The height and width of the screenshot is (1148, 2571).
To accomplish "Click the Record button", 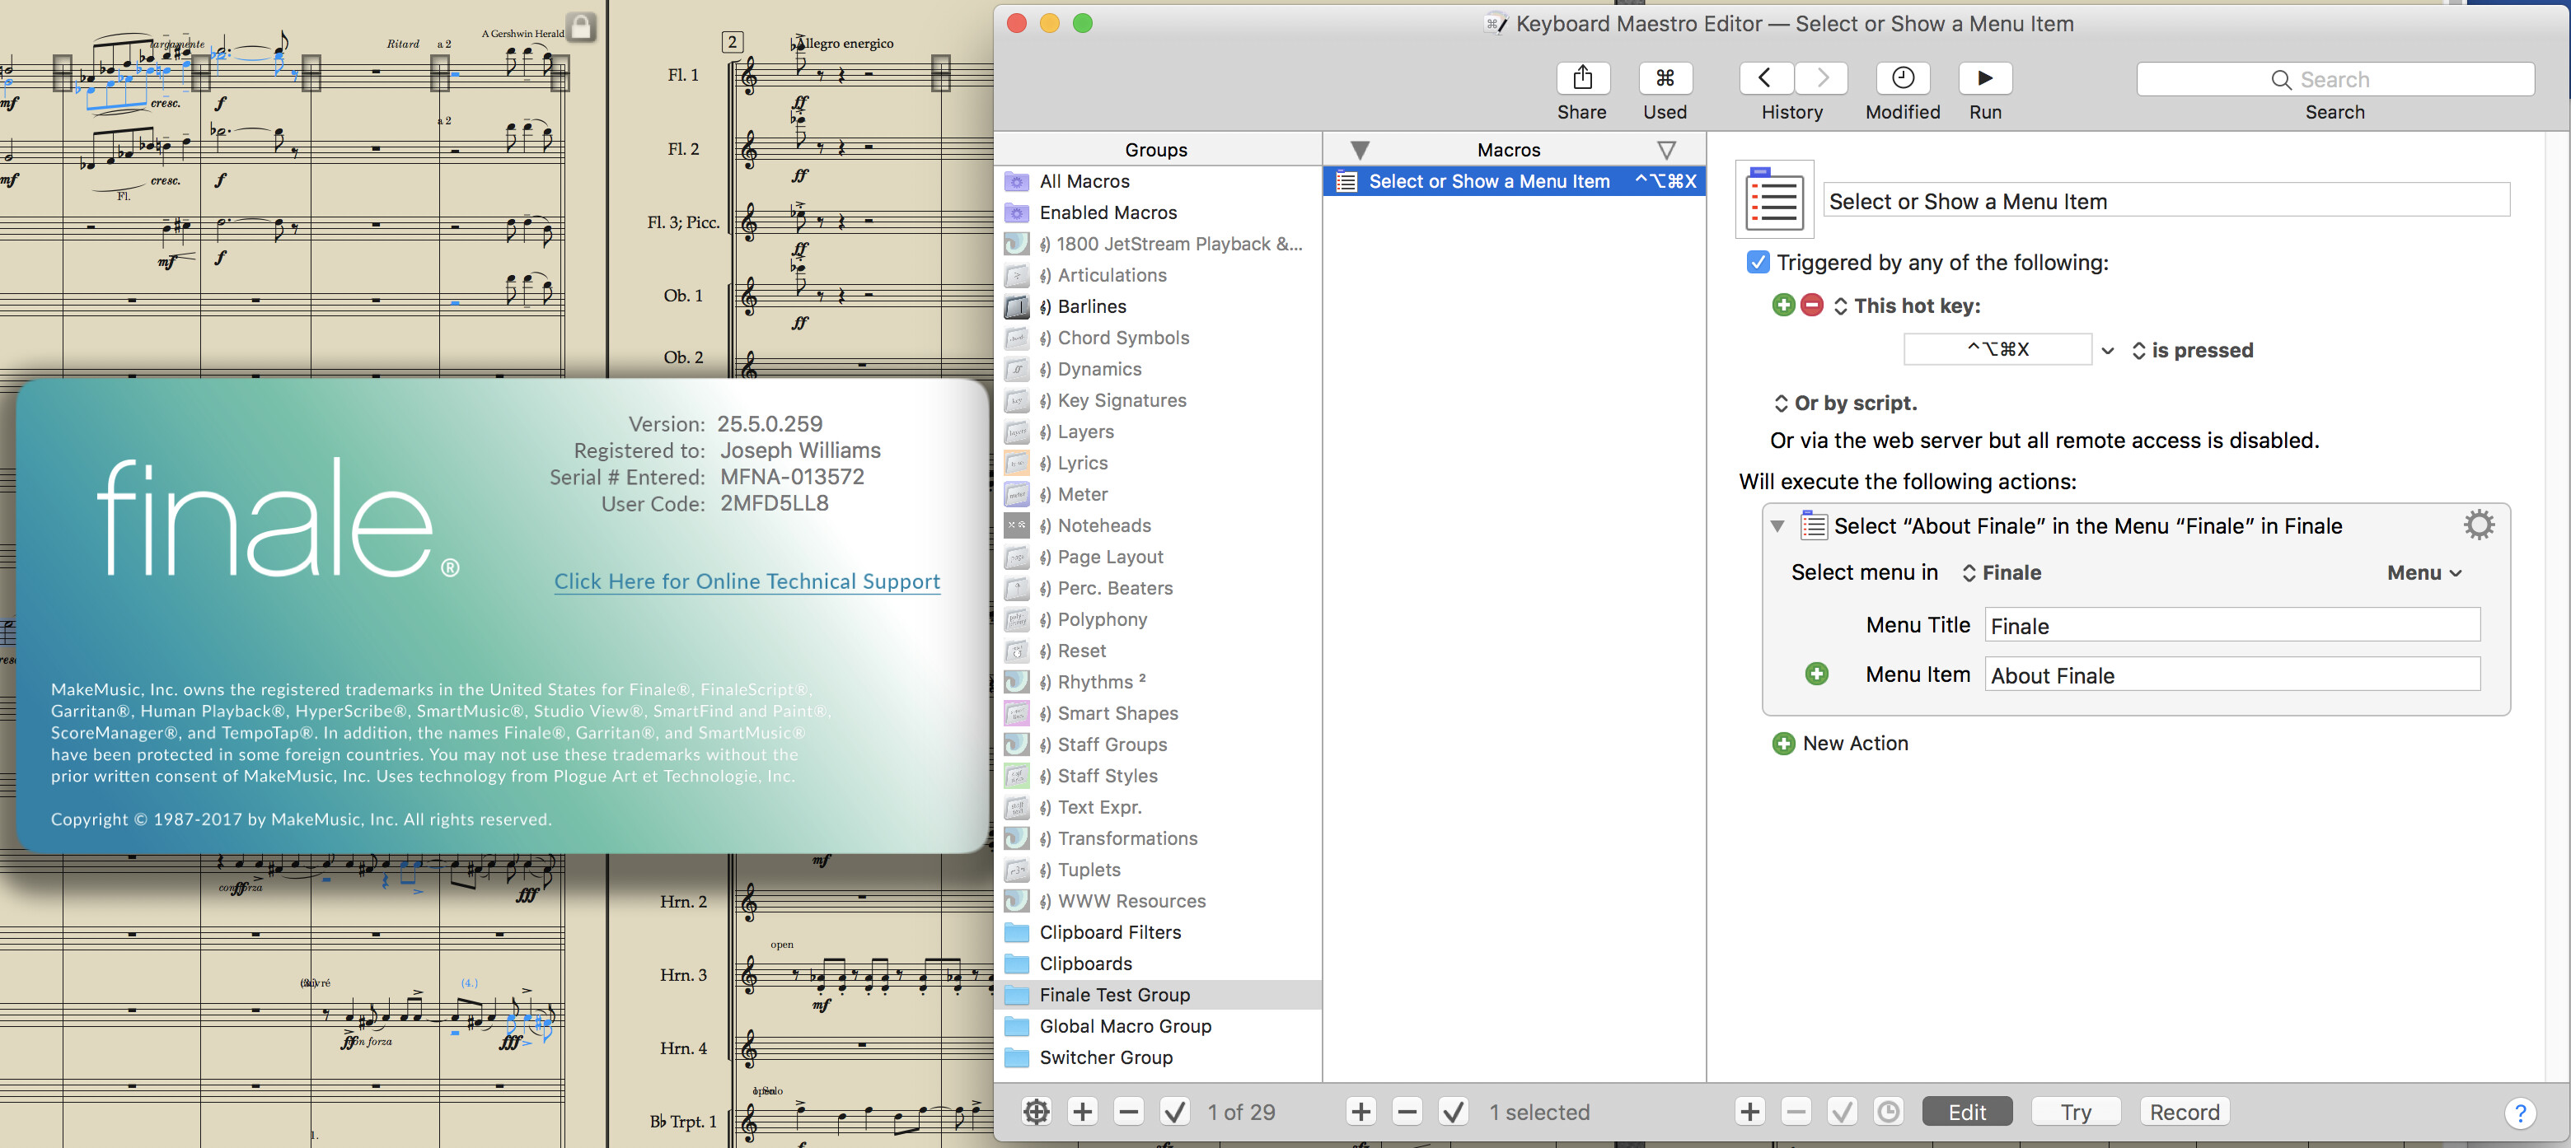I will pos(2184,1111).
